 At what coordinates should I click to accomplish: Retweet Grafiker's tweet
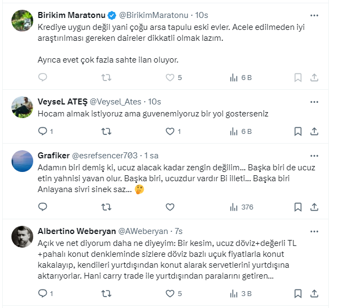coord(107,207)
